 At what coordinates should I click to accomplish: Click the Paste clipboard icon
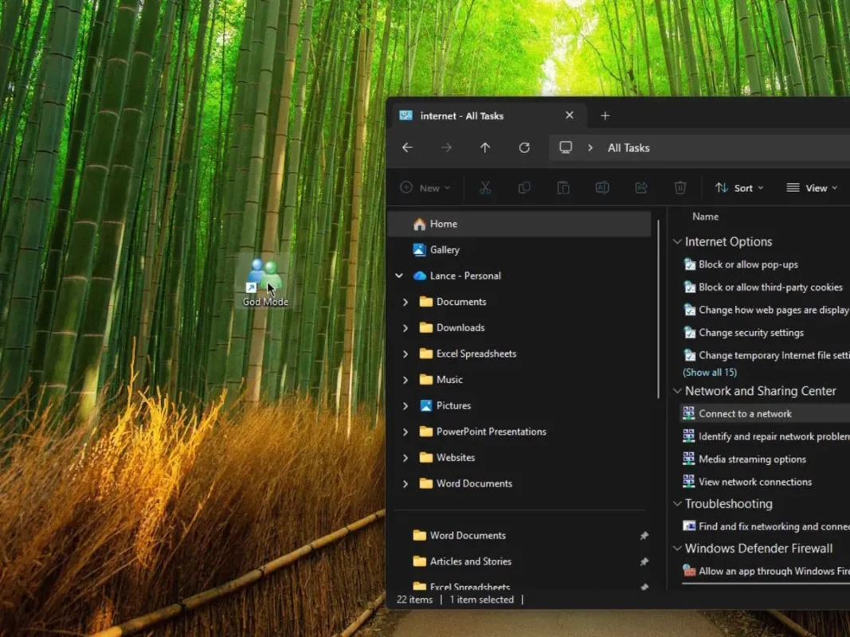563,188
